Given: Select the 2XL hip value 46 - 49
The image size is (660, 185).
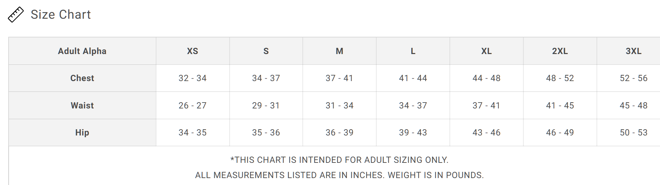Looking at the screenshot, I should 560,133.
